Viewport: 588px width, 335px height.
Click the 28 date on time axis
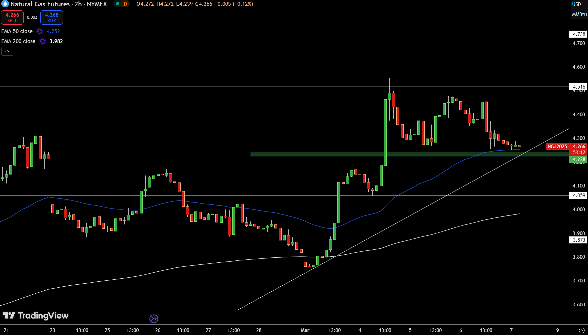[259, 330]
